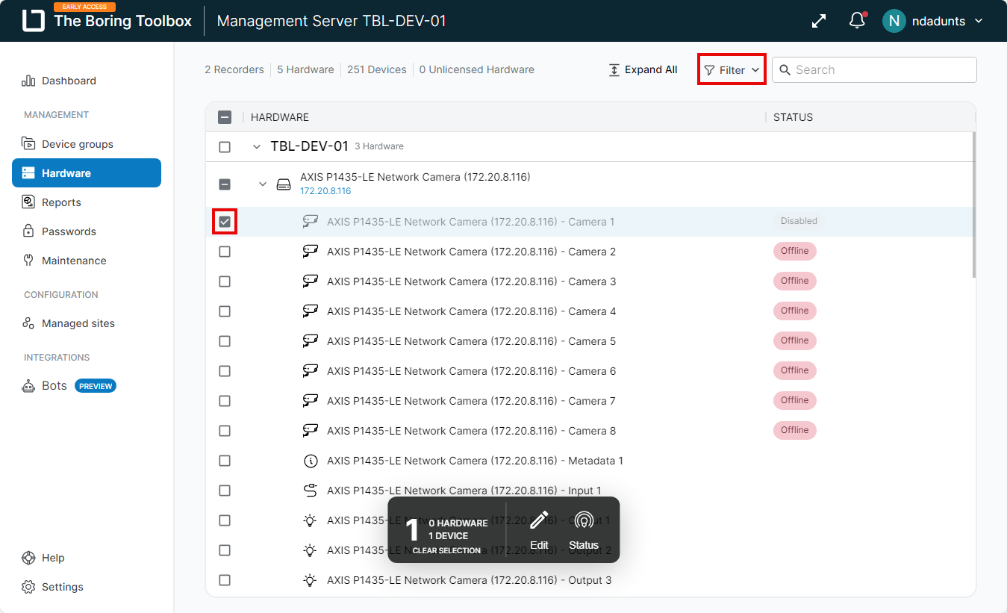The height and width of the screenshot is (613, 1007).
Task: Click the fullscreen expand arrows icon
Action: click(819, 21)
